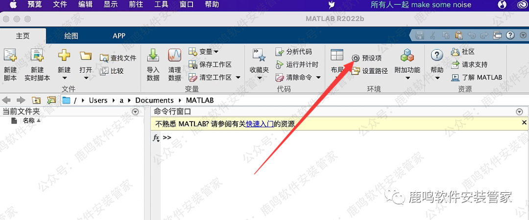Open the Window menu in macOS menu bar

[x=186, y=5]
